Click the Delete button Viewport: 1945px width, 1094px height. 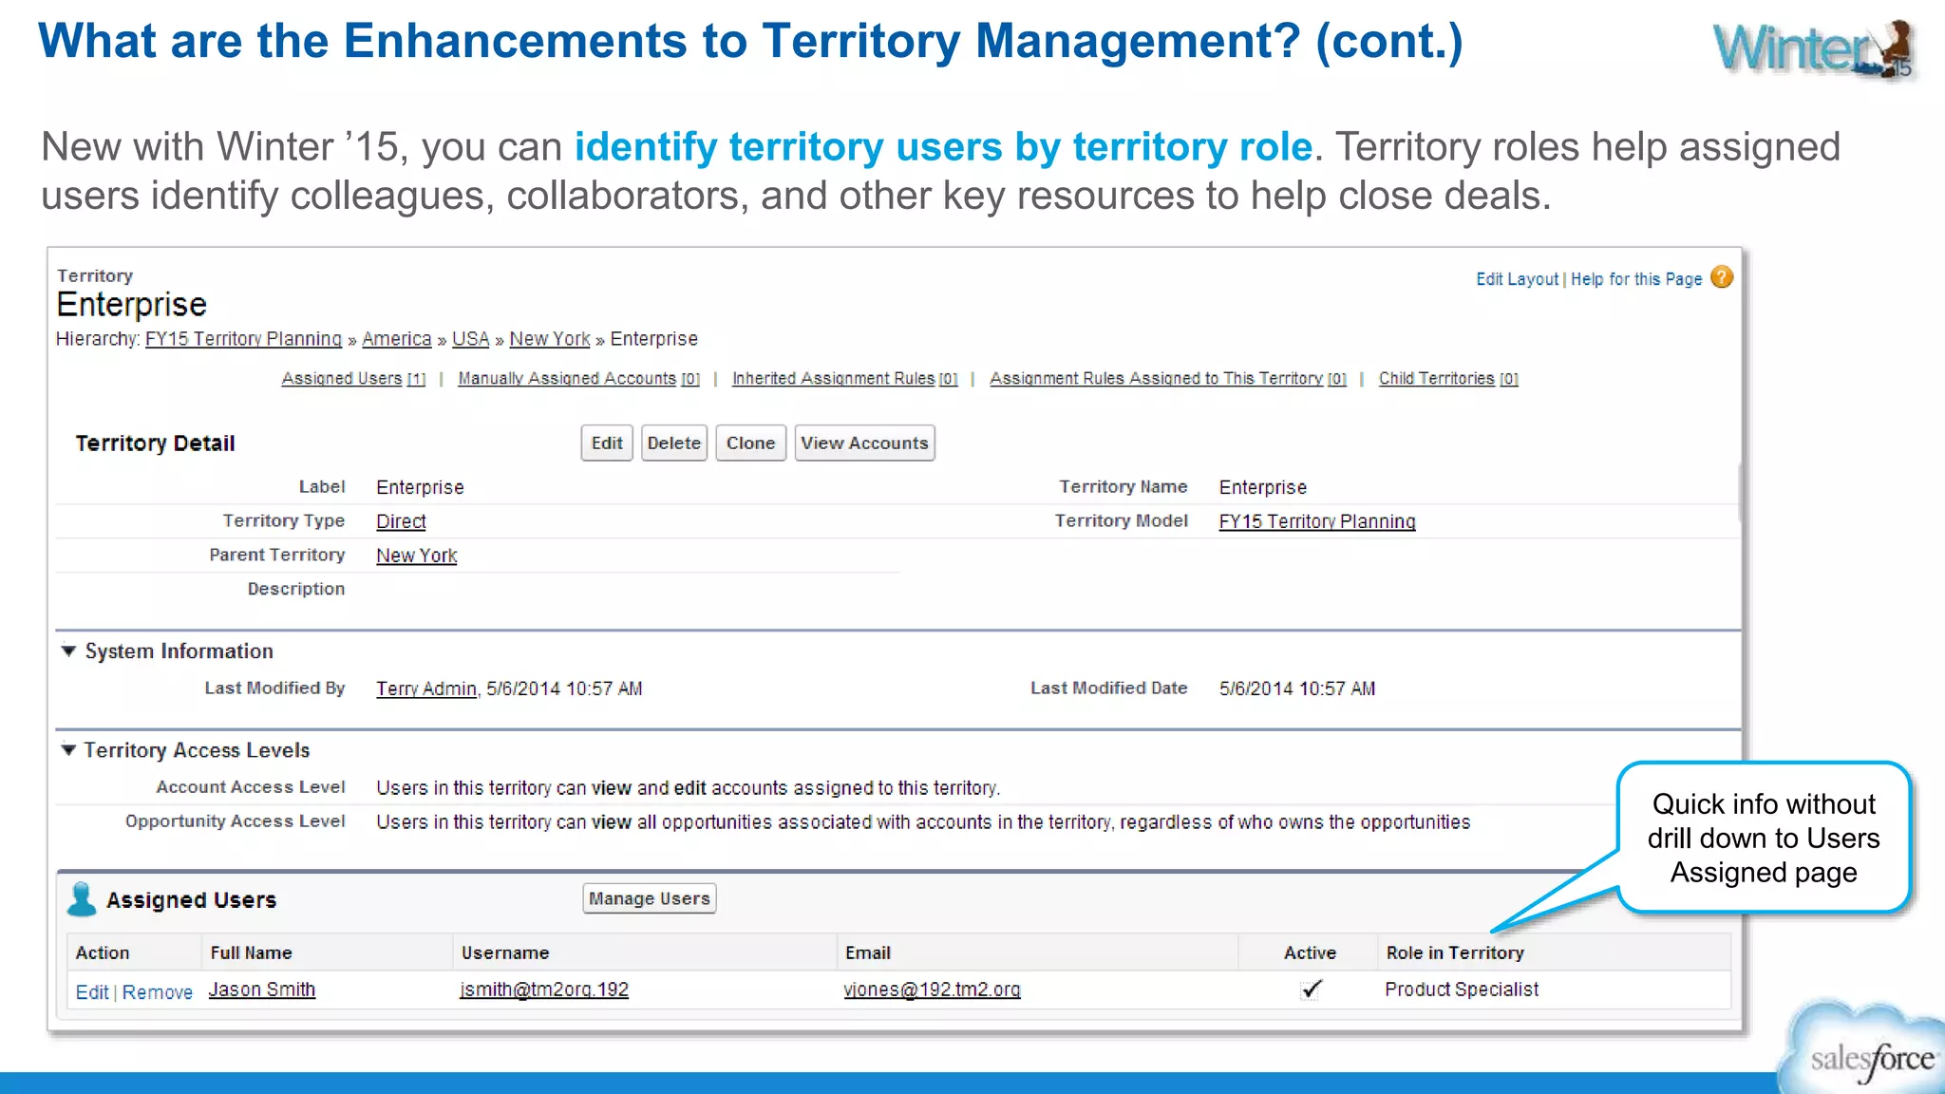(674, 443)
